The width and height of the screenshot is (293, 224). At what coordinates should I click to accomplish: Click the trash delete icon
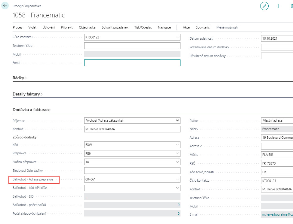(291, 6)
